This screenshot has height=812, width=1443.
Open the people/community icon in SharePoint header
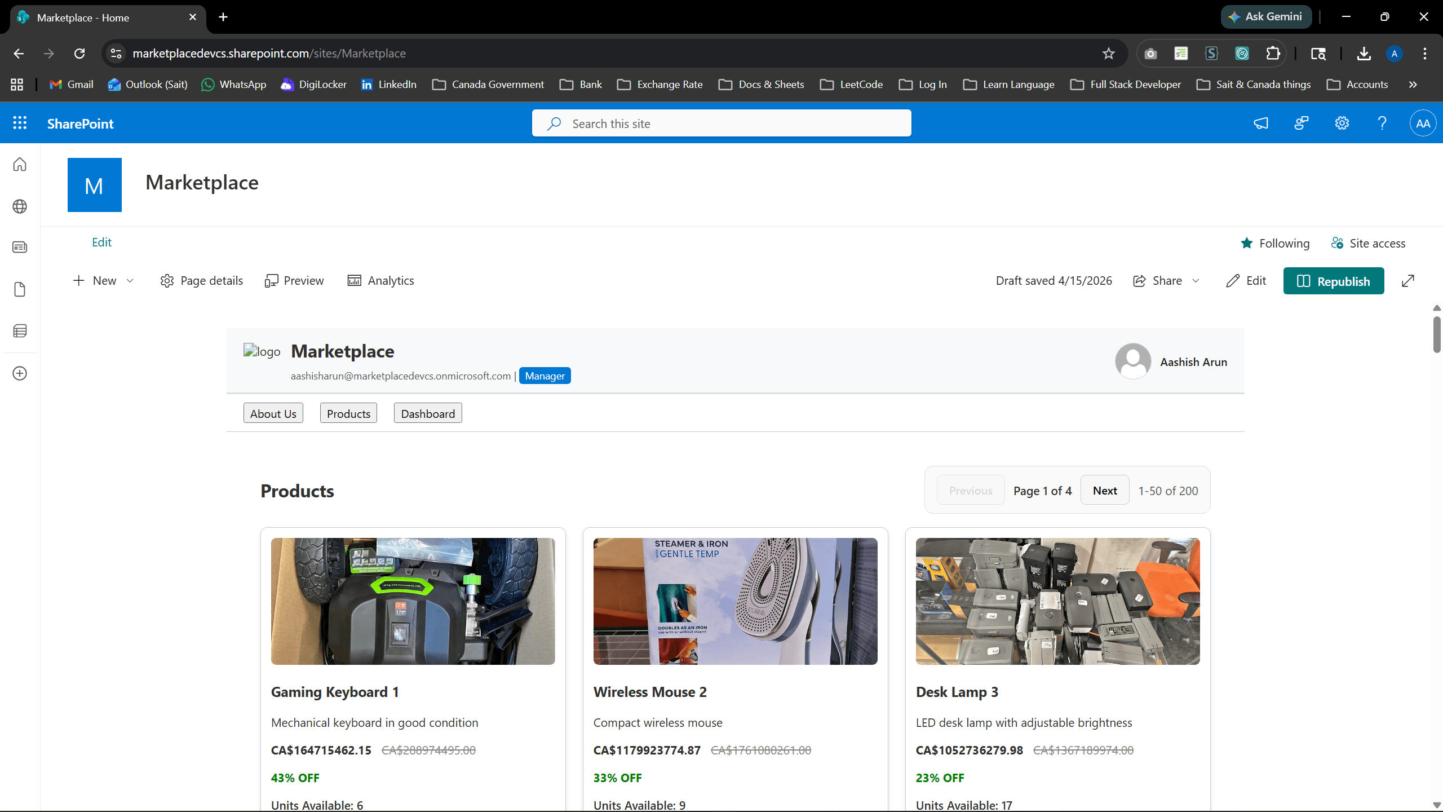point(1302,123)
